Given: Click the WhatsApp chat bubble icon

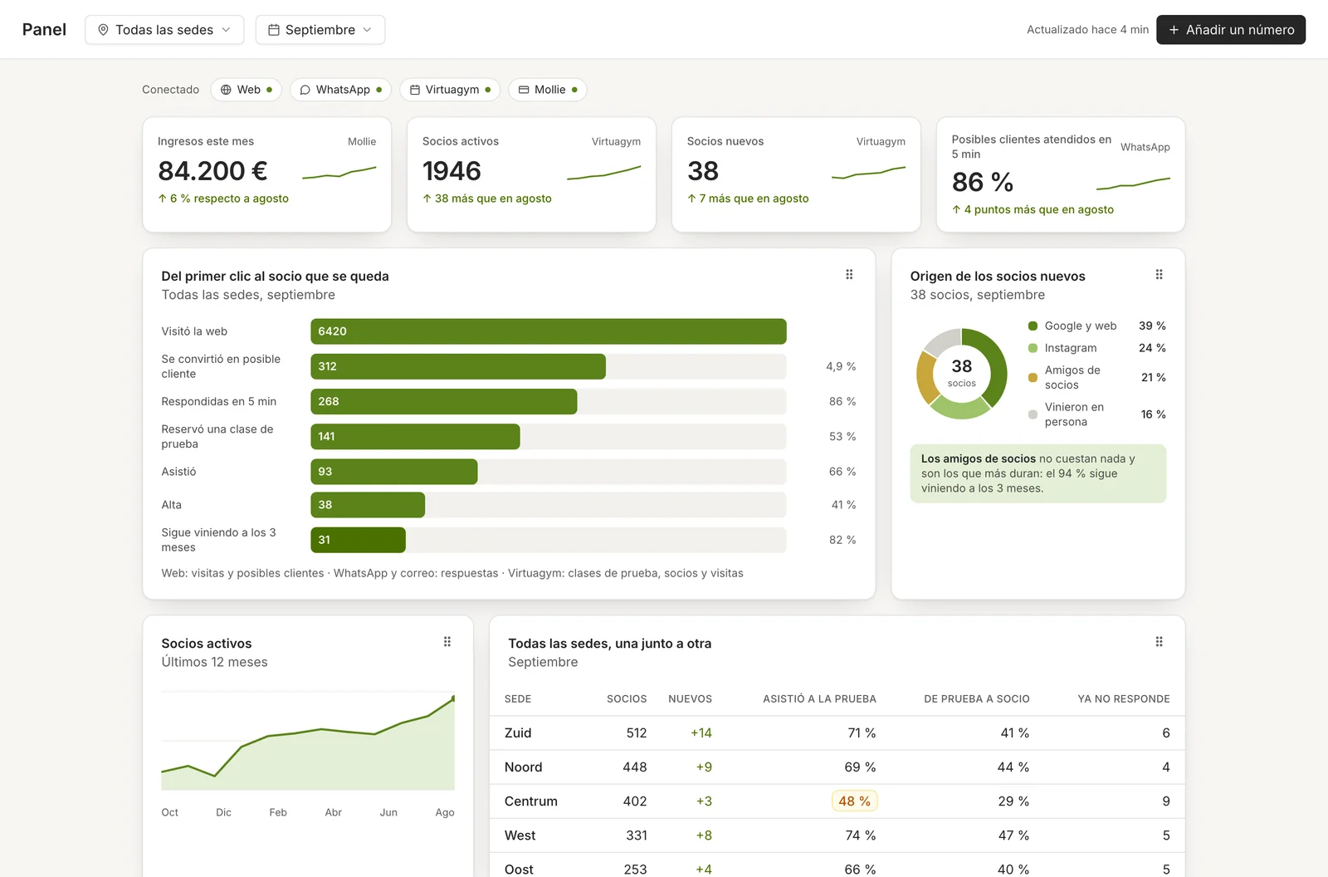Looking at the screenshot, I should (305, 90).
